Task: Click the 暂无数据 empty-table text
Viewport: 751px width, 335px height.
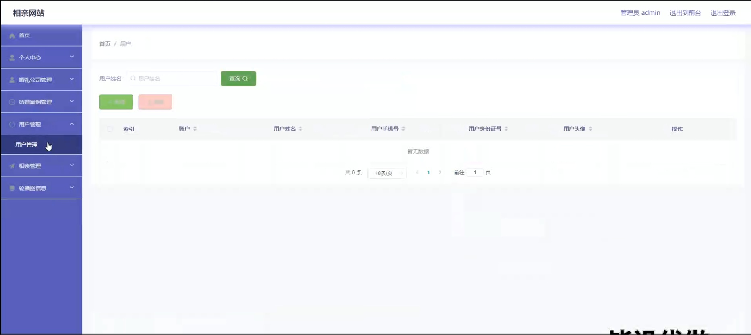Action: tap(418, 151)
